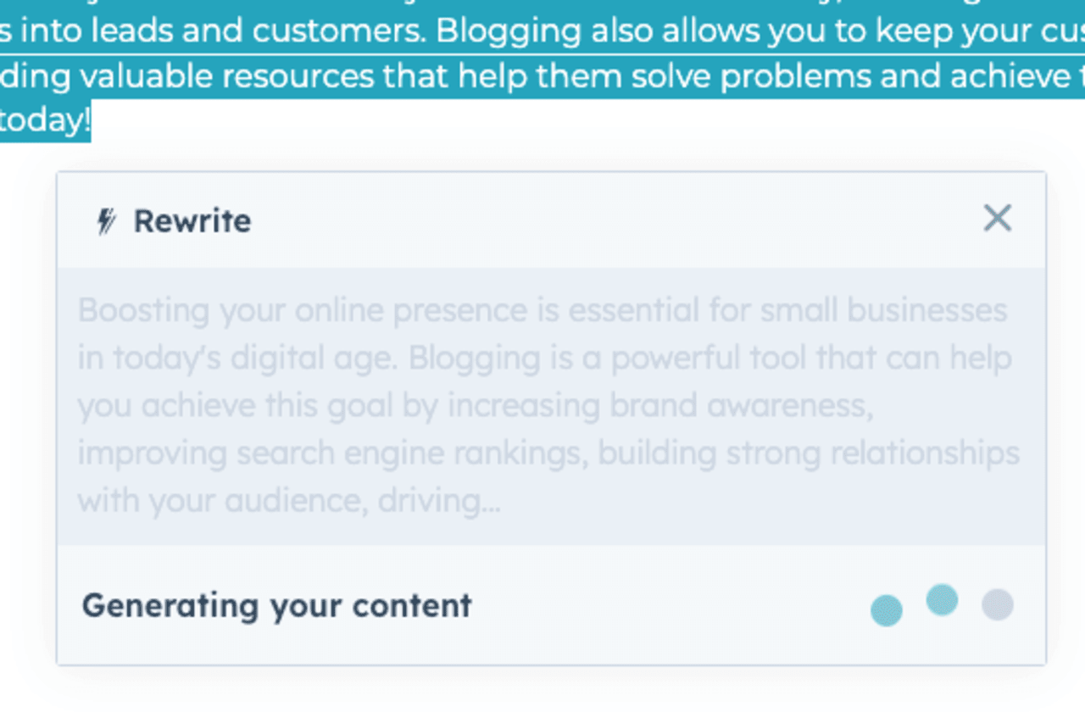
Task: Click the highlighted text ending with today!
Action: pyautogui.click(x=44, y=119)
